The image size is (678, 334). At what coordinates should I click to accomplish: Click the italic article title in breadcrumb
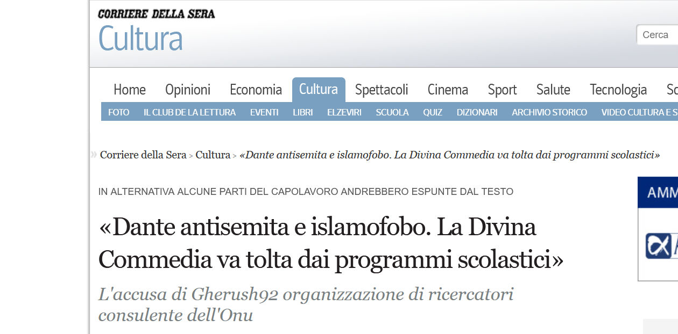[x=450, y=155]
